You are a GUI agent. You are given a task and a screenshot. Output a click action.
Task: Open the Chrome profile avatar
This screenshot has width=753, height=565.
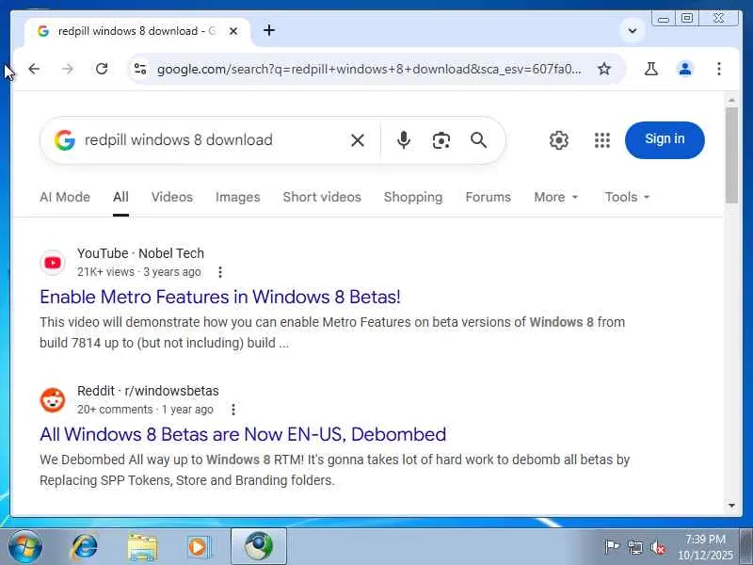685,69
